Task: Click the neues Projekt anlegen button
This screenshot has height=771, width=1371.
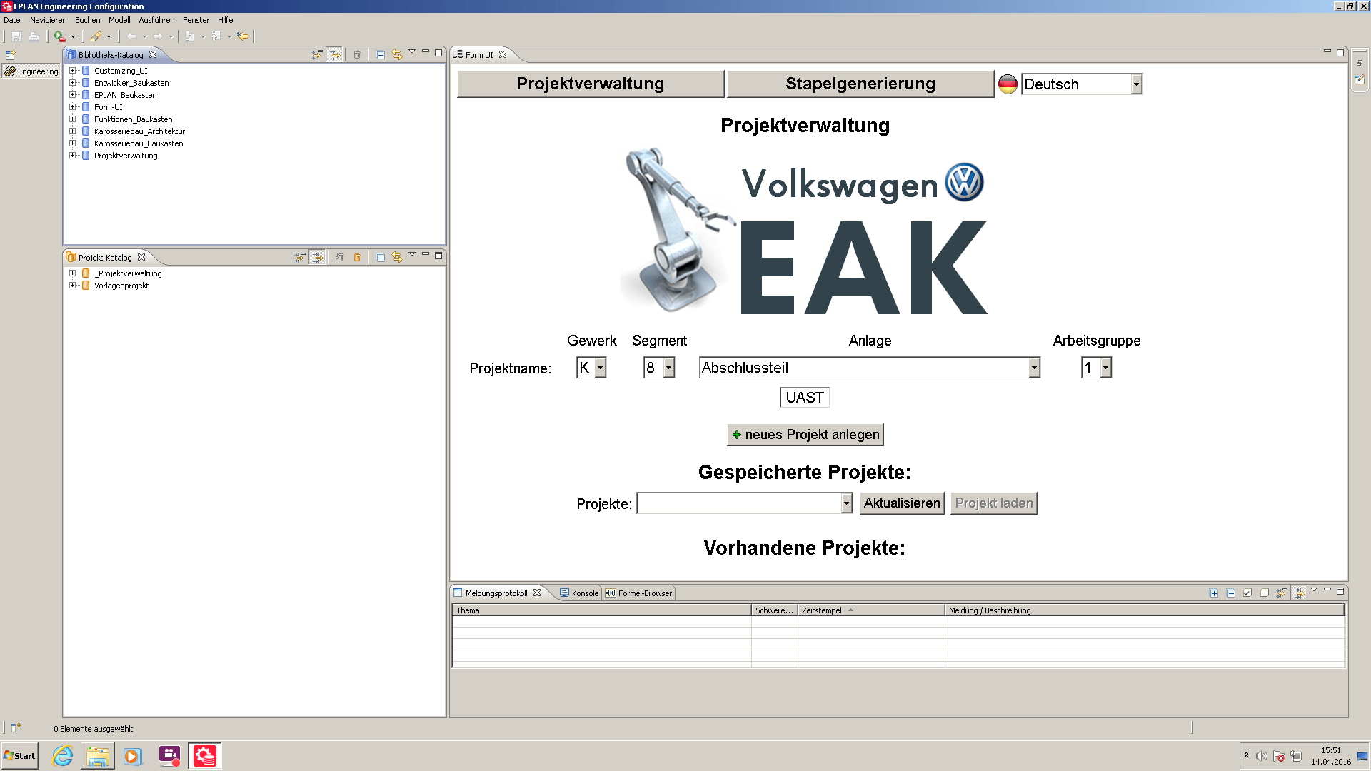Action: click(805, 434)
